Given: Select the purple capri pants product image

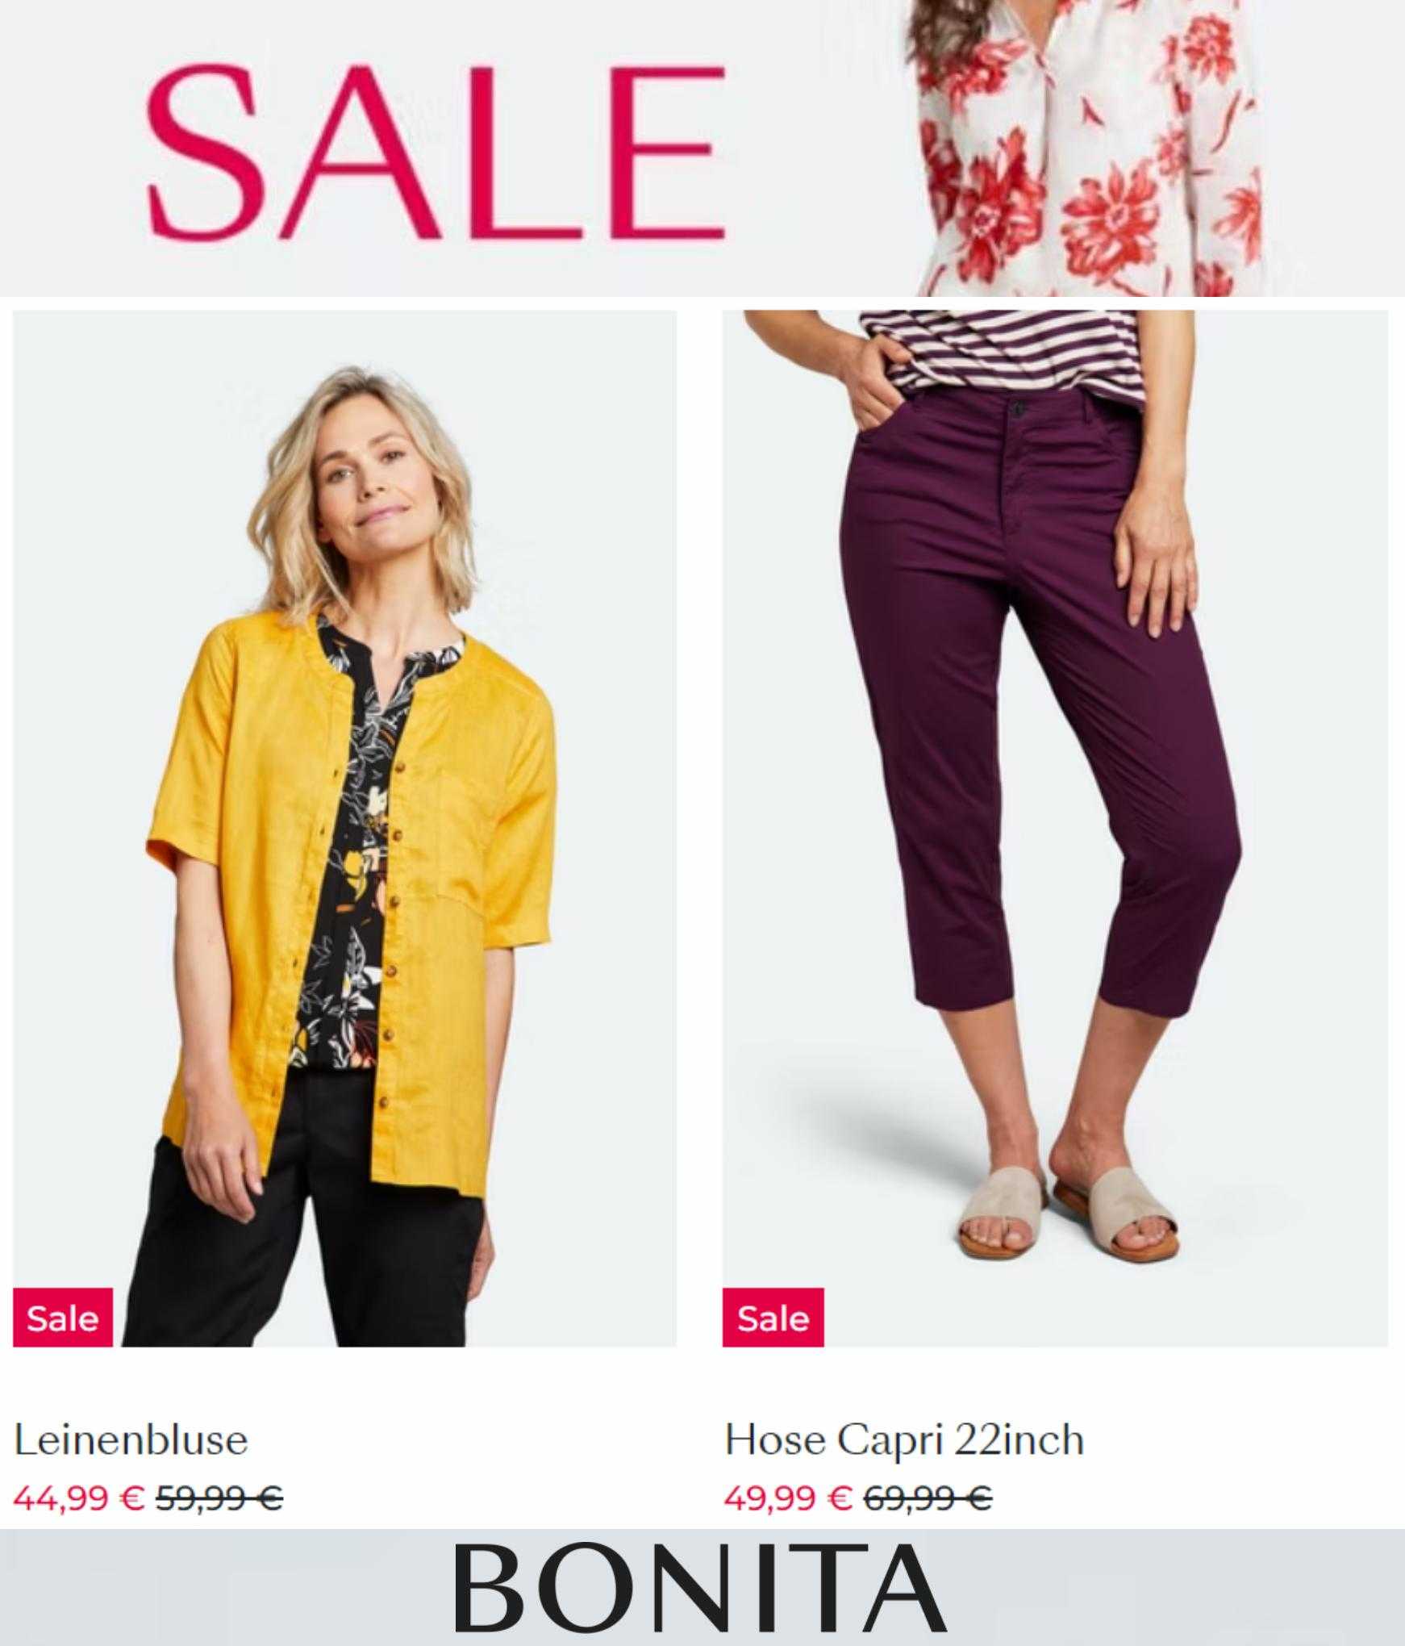Looking at the screenshot, I should tap(1055, 829).
